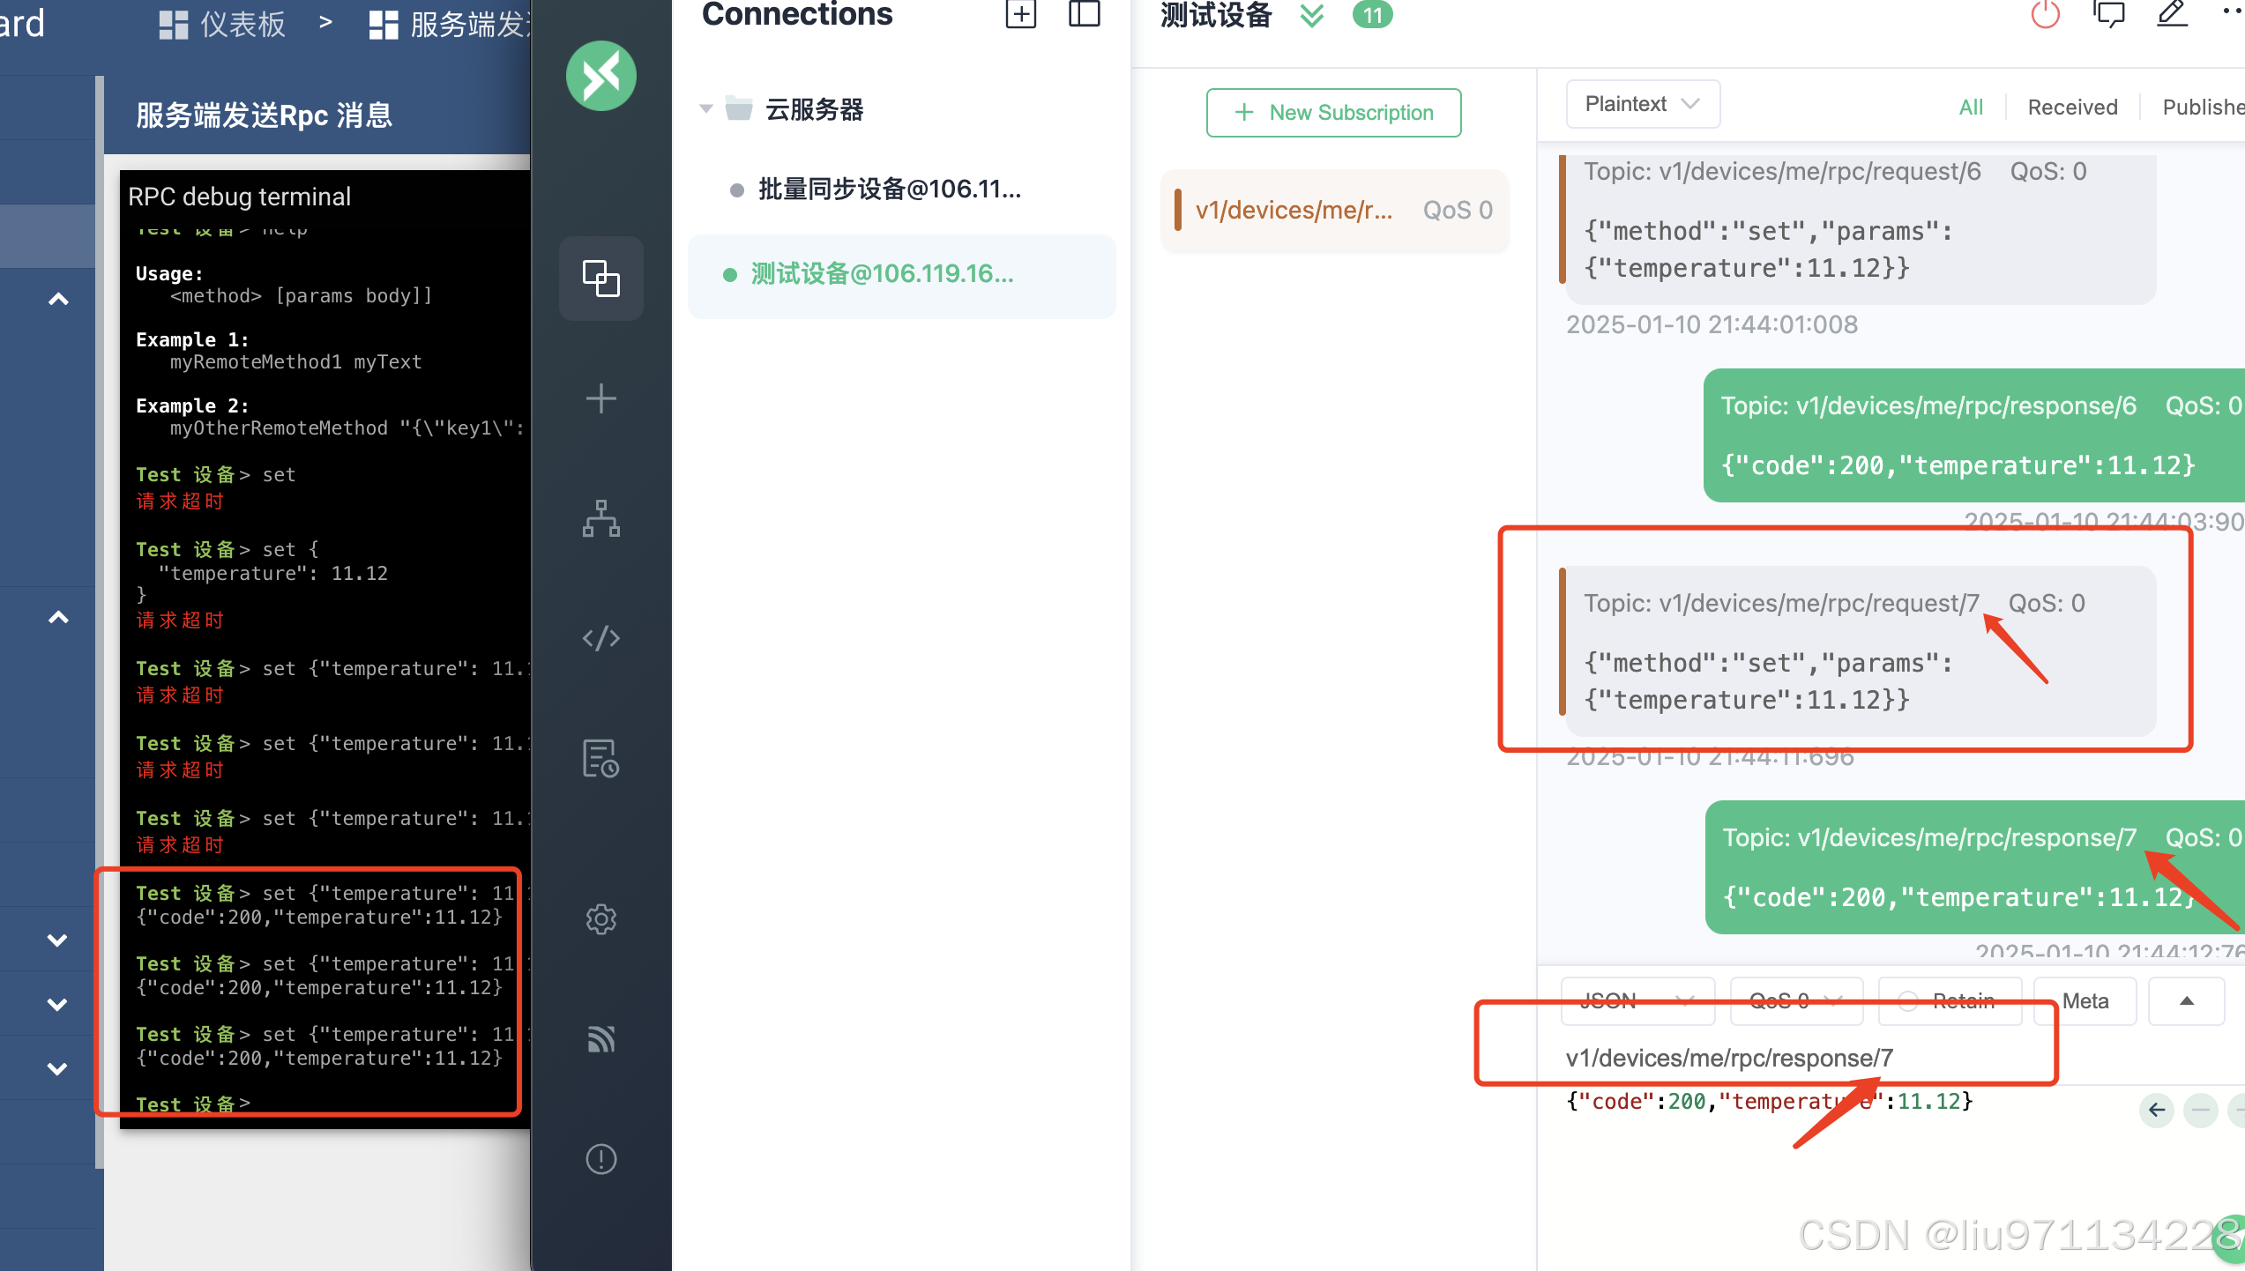Open the Script page code icon
This screenshot has height=1271, width=2245.
[x=601, y=638]
